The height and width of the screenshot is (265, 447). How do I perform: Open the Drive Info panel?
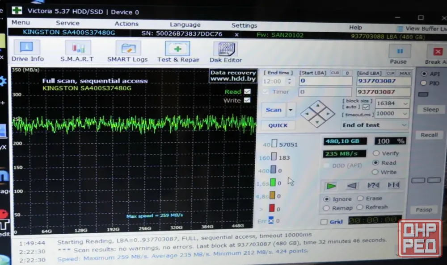(27, 51)
